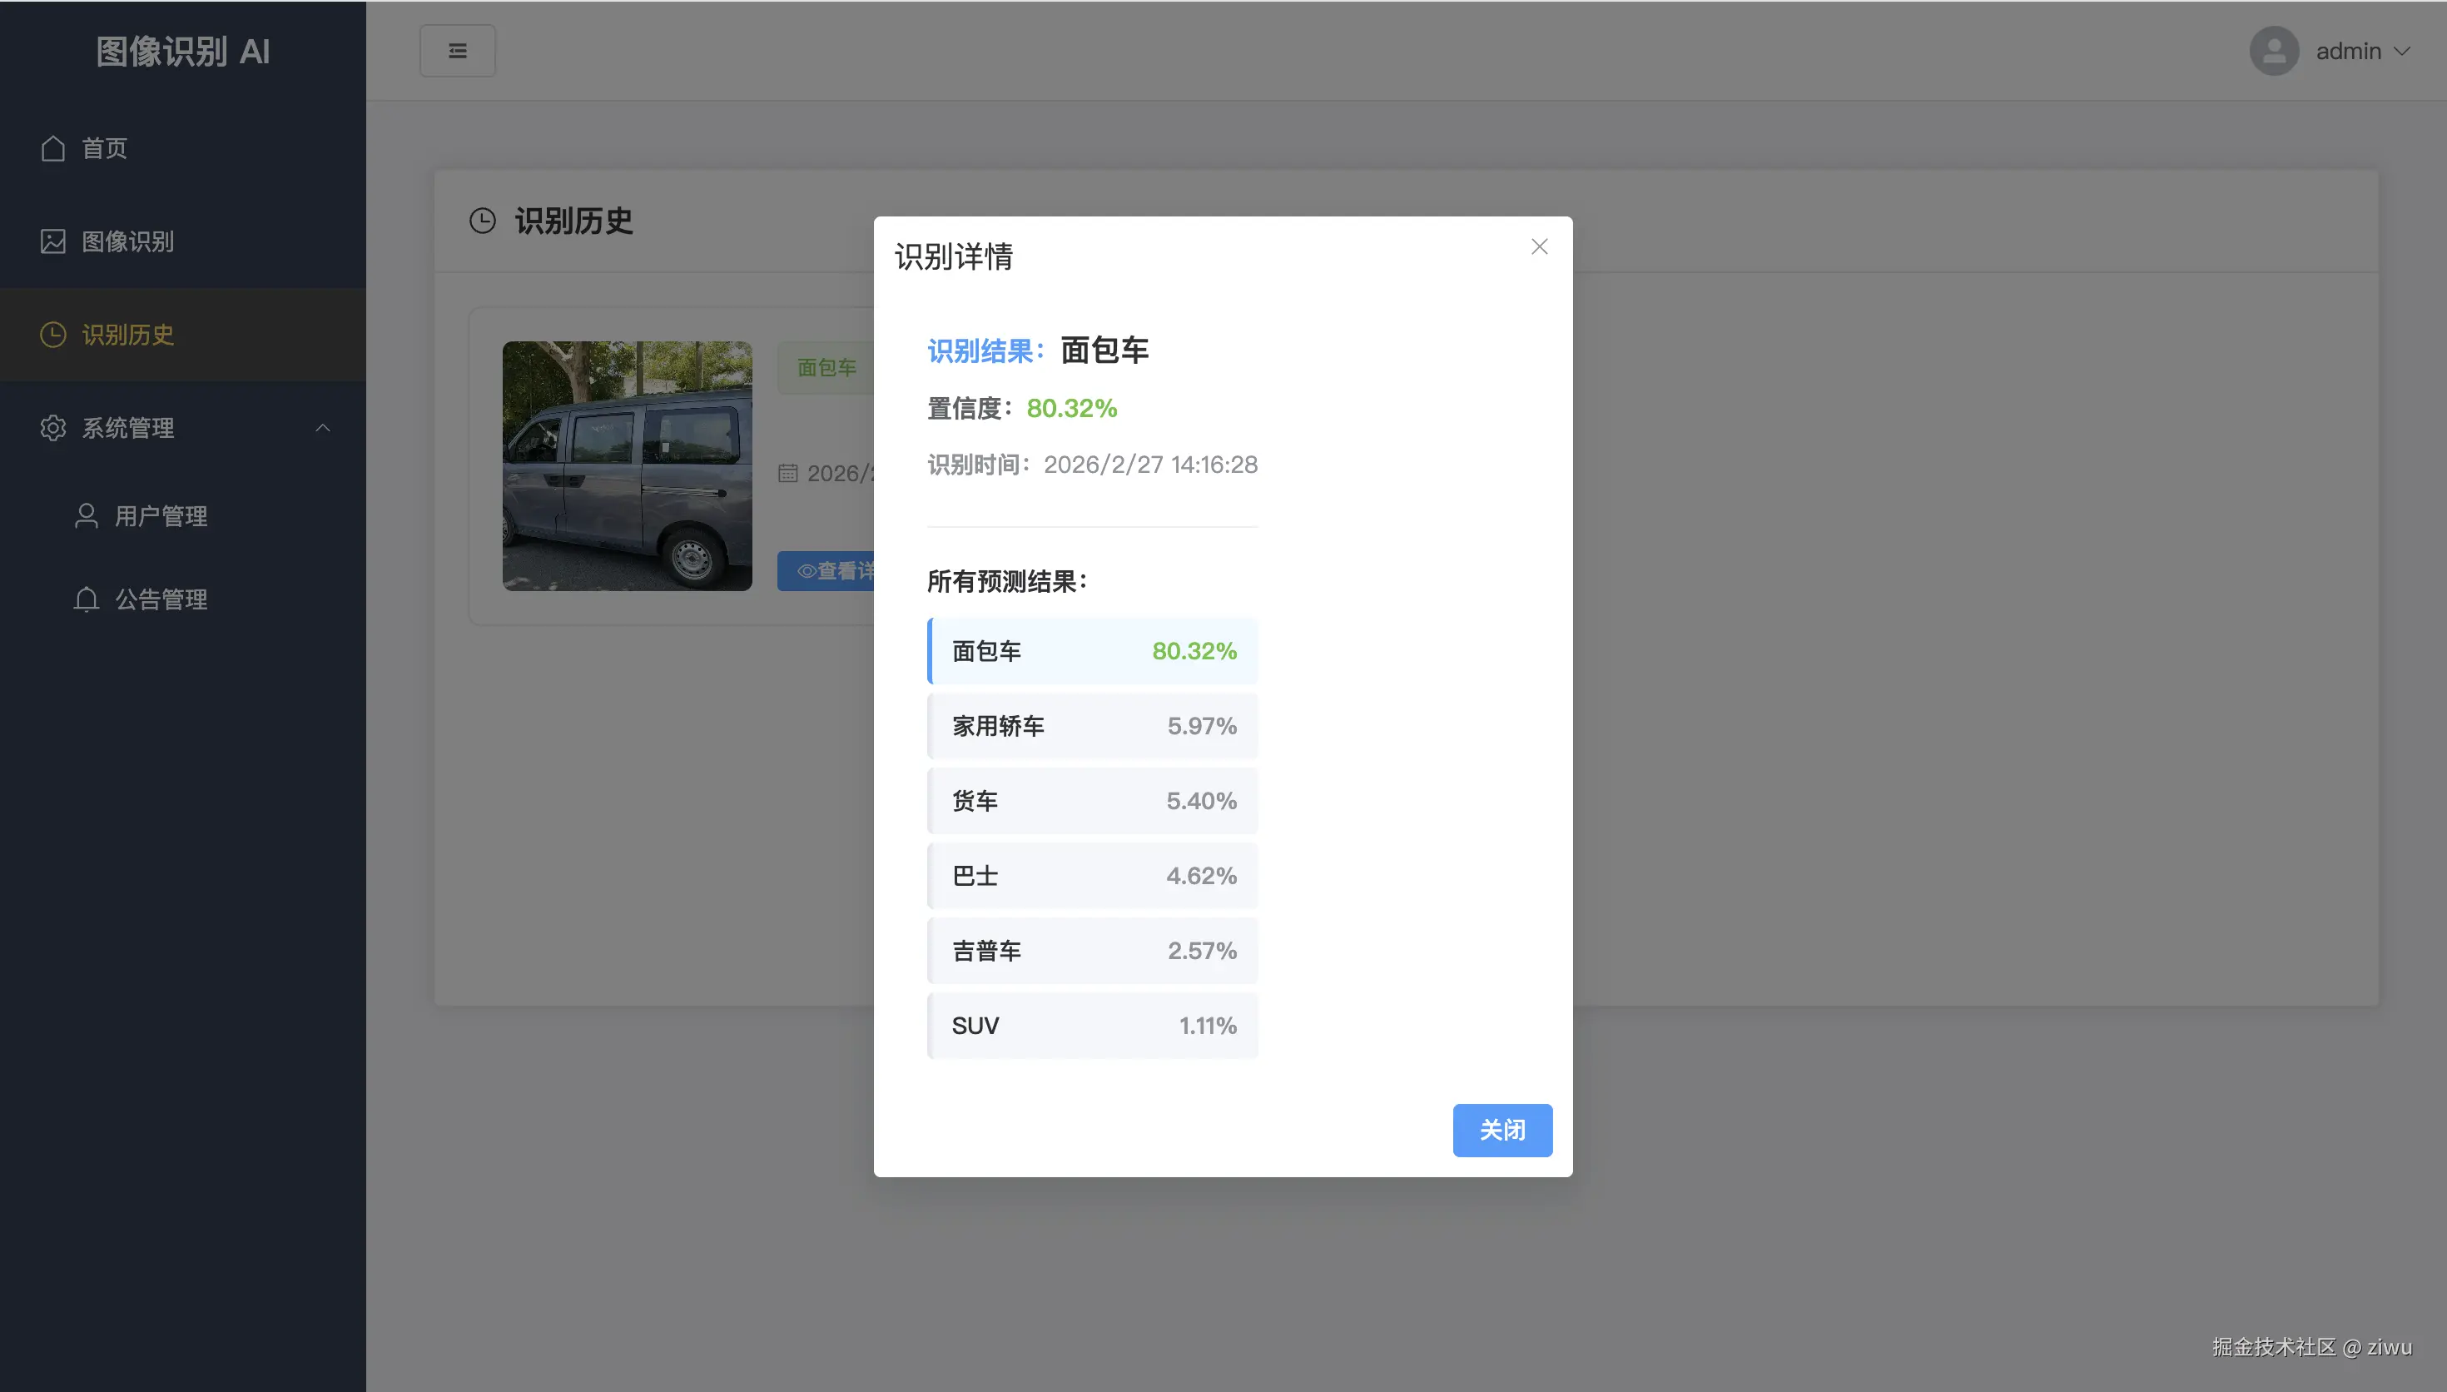Toggle the sidebar with the hamburger button
Viewport: 2447px width, 1392px height.
[x=458, y=50]
